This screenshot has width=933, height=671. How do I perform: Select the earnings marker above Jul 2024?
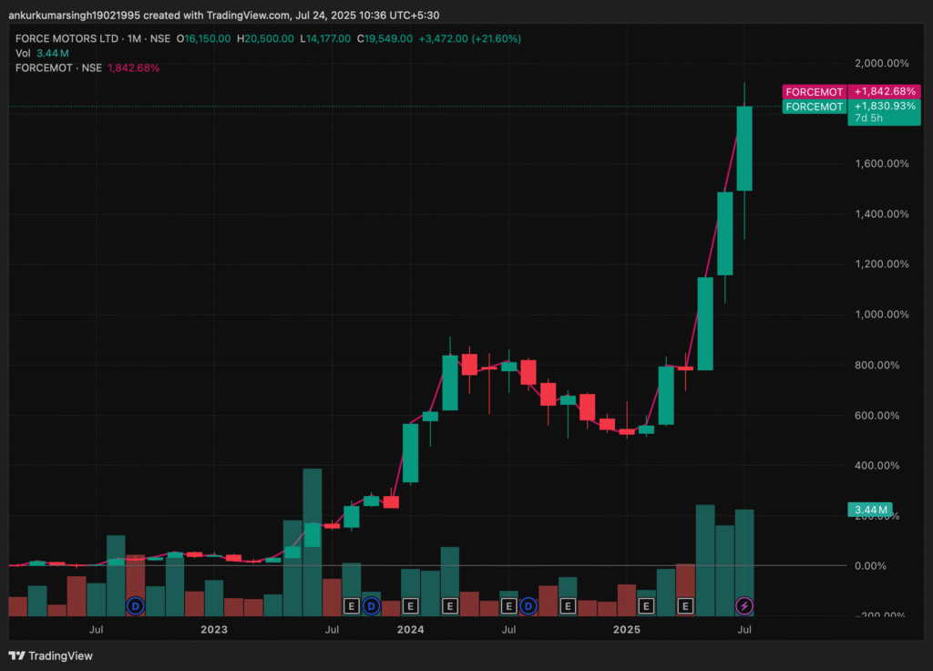[x=508, y=606]
